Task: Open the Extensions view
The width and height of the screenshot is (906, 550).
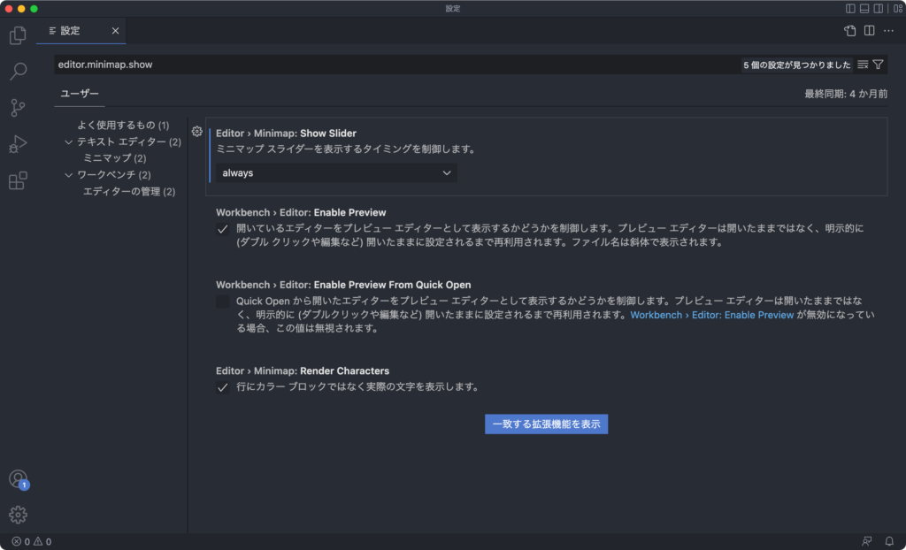Action: (18, 181)
